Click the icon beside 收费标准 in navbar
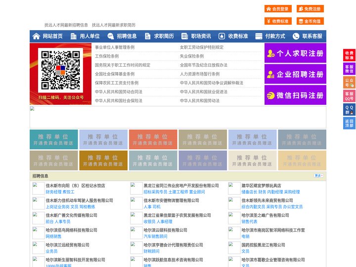Image resolution: width=356 pixels, height=267 pixels. (222, 36)
